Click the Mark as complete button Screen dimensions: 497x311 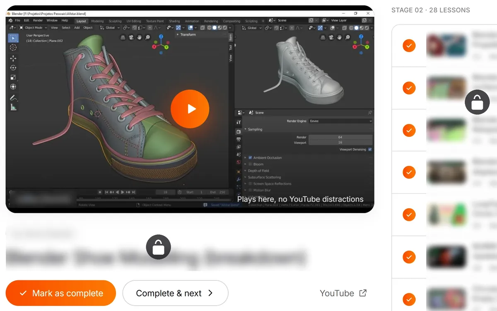pyautogui.click(x=61, y=293)
